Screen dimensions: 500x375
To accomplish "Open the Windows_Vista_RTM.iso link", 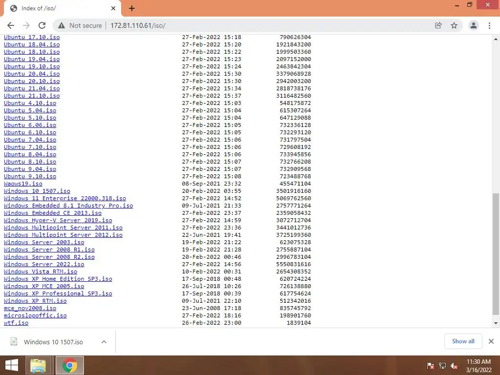I will coord(41,272).
